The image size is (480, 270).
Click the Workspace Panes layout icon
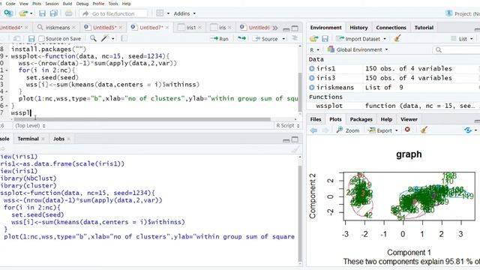pos(160,13)
